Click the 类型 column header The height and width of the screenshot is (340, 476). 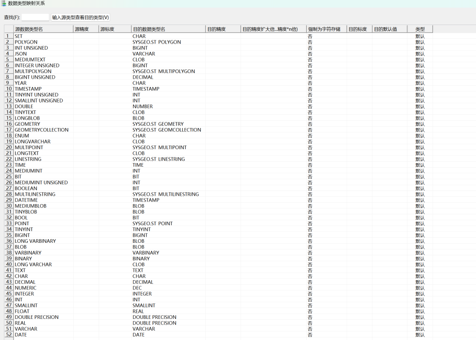[420, 29]
